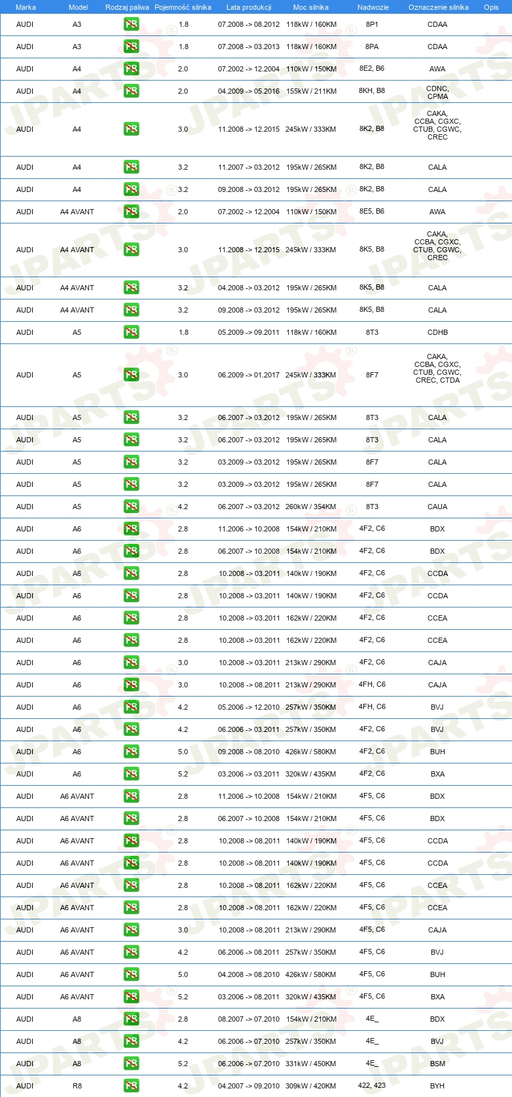
Task: Click fuel icon in A6 4.2 4FH, C6 row
Action: coord(131,707)
